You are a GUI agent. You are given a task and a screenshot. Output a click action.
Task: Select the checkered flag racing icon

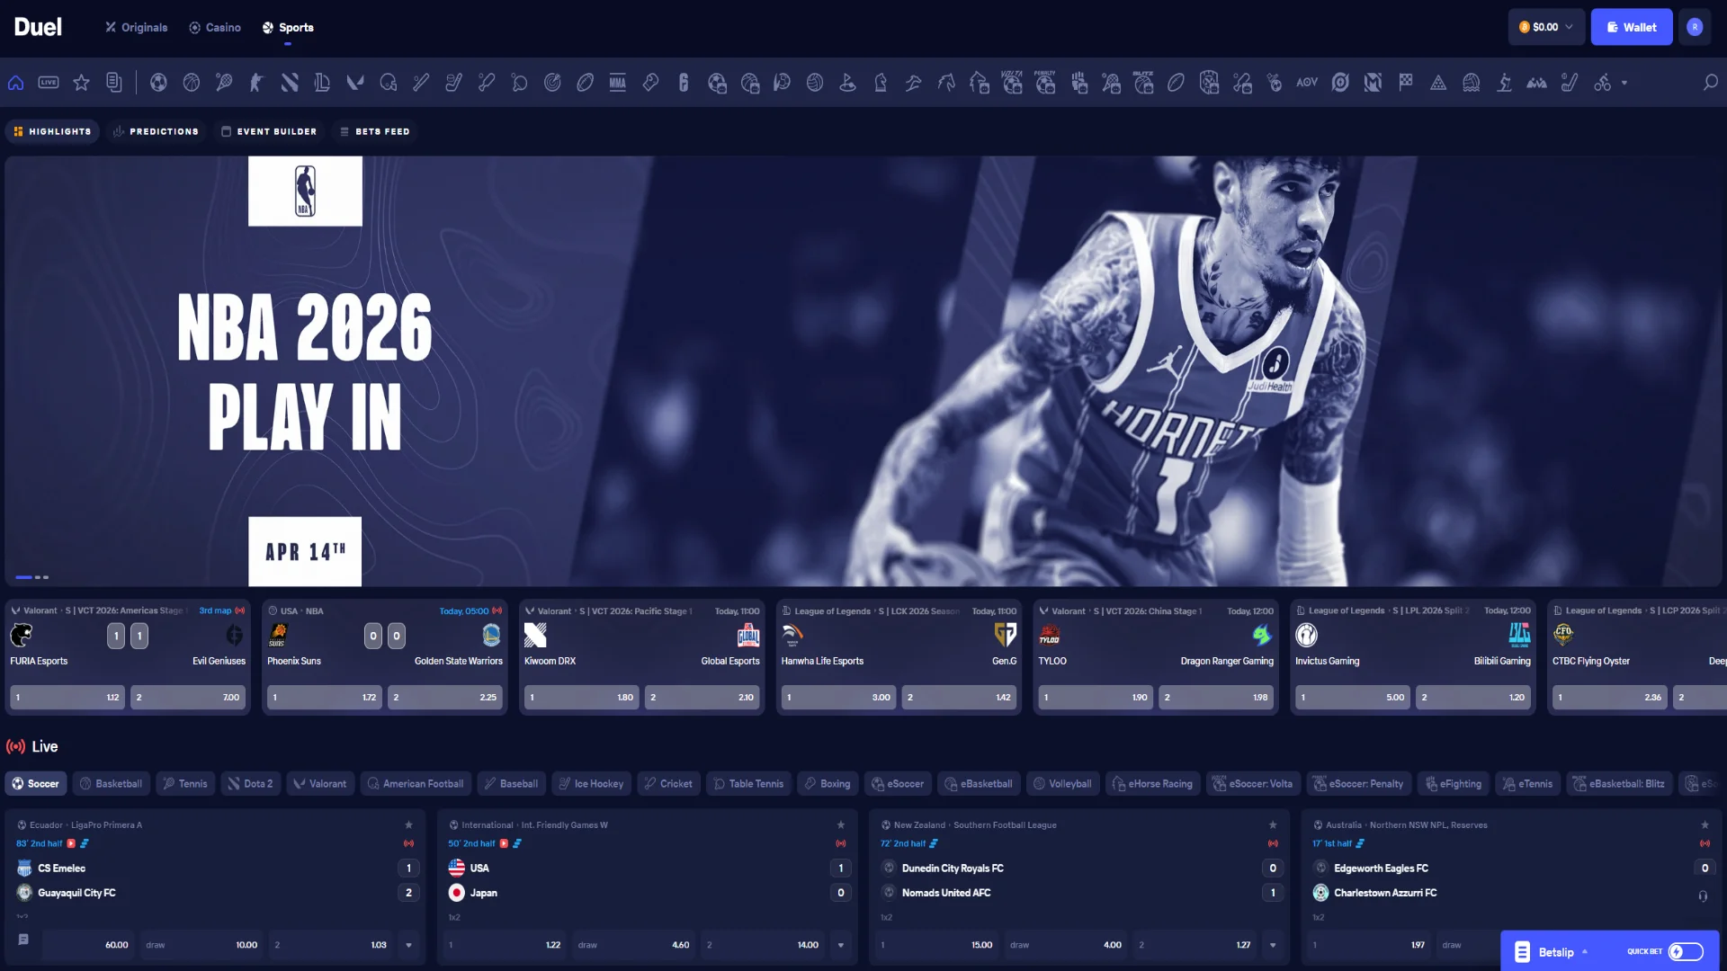1406,83
